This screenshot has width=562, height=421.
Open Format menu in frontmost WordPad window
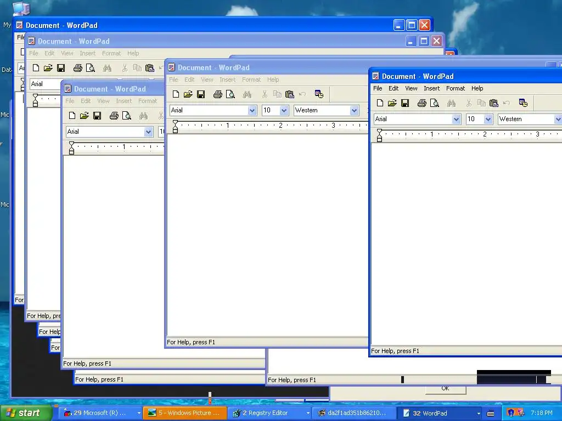(456, 88)
